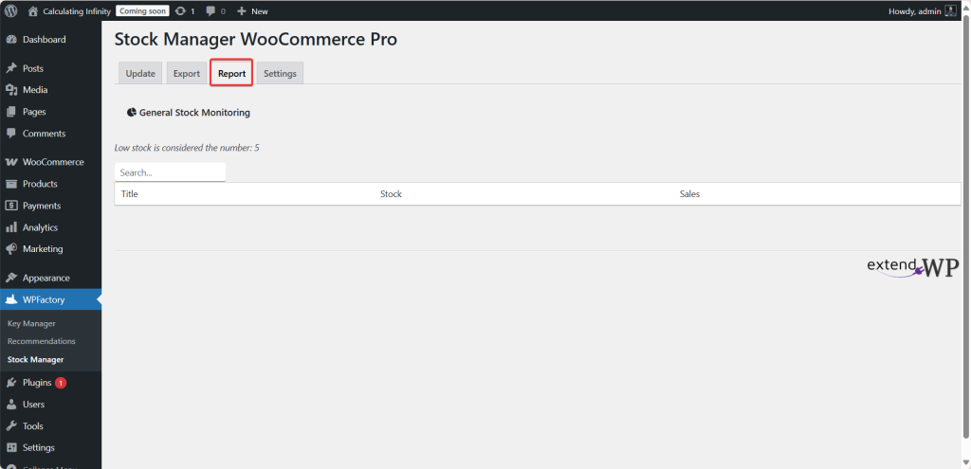Screen dimensions: 971x469
Task: Click the Analytics bar chart icon
Action: 11,227
